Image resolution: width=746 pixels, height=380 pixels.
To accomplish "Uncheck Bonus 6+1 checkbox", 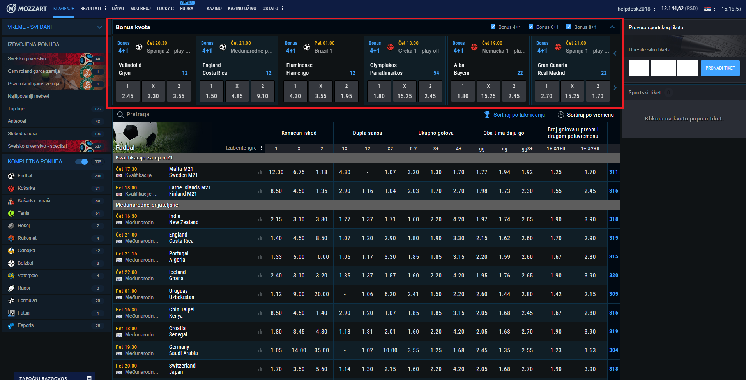I will click(531, 27).
